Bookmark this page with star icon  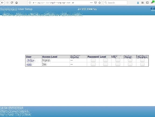coord(100,3)
